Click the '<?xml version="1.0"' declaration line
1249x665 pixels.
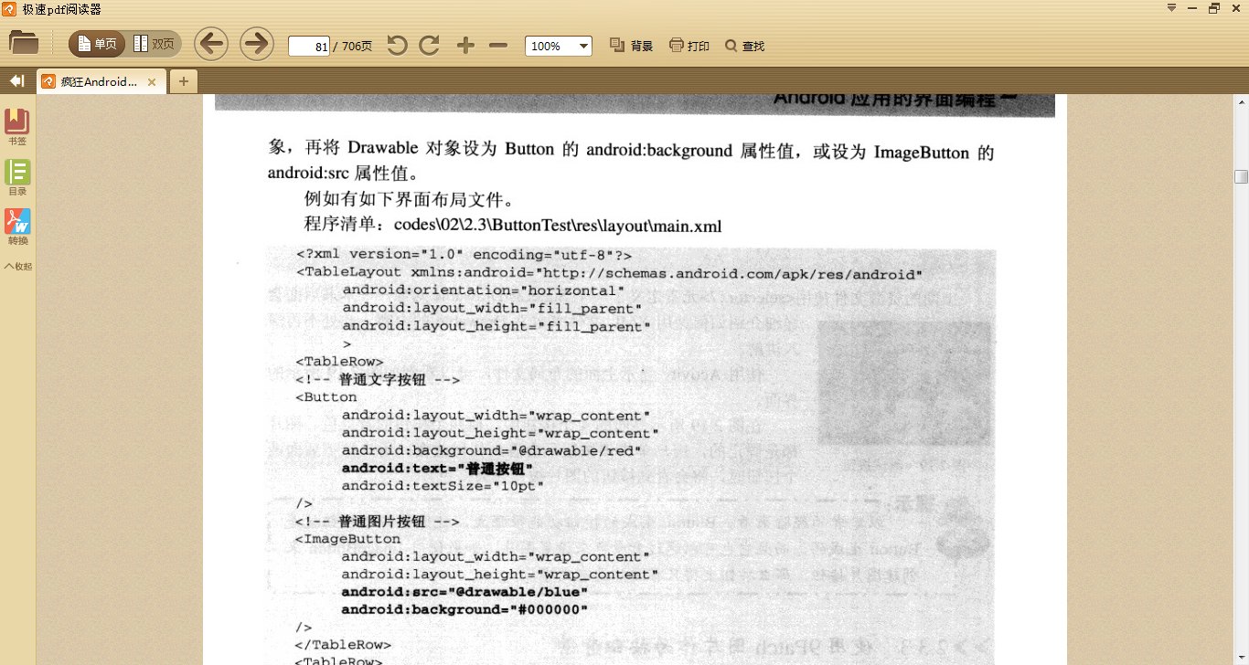tap(464, 255)
